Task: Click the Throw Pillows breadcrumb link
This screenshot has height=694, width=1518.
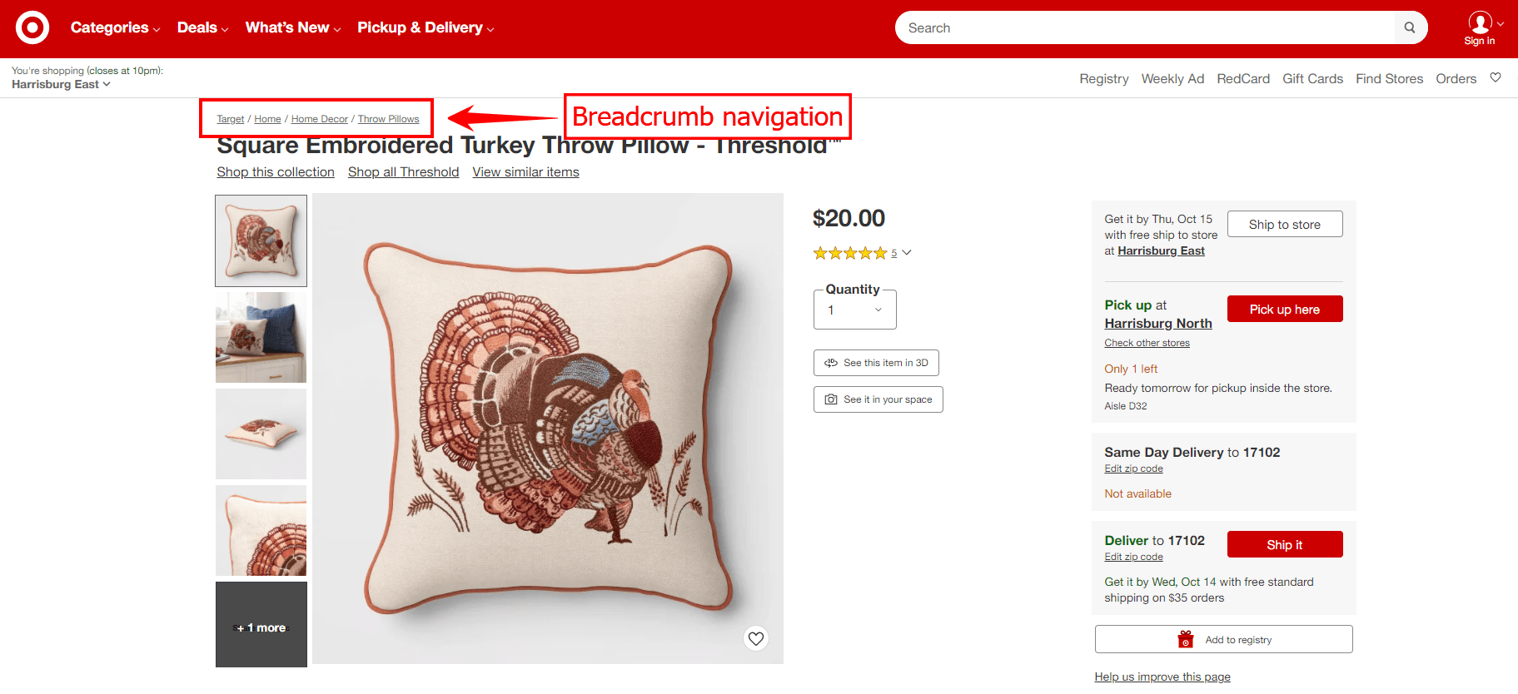Action: 388,119
